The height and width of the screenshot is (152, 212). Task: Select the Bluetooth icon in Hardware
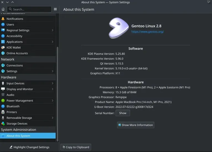[3, 106]
